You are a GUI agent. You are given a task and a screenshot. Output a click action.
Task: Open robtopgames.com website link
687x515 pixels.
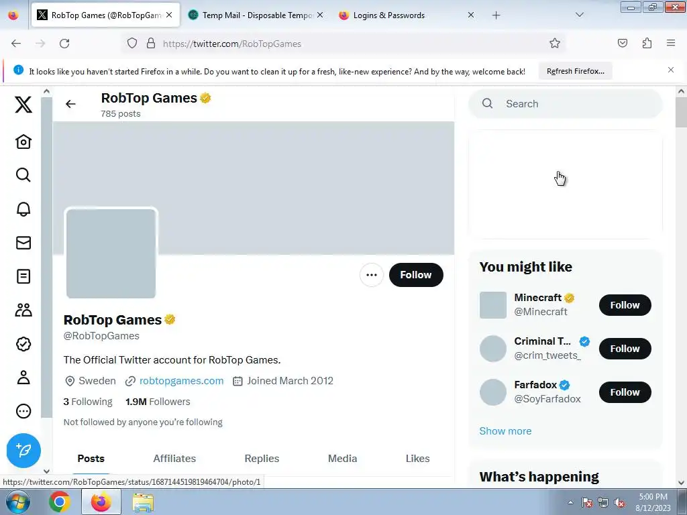[181, 381]
